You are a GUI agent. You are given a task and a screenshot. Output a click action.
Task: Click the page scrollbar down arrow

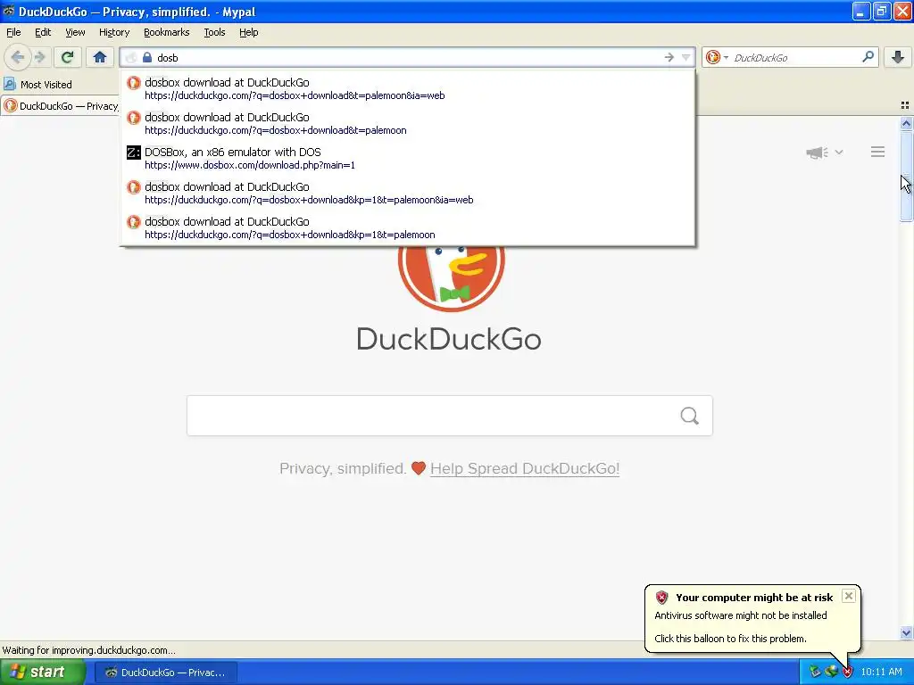(x=906, y=632)
